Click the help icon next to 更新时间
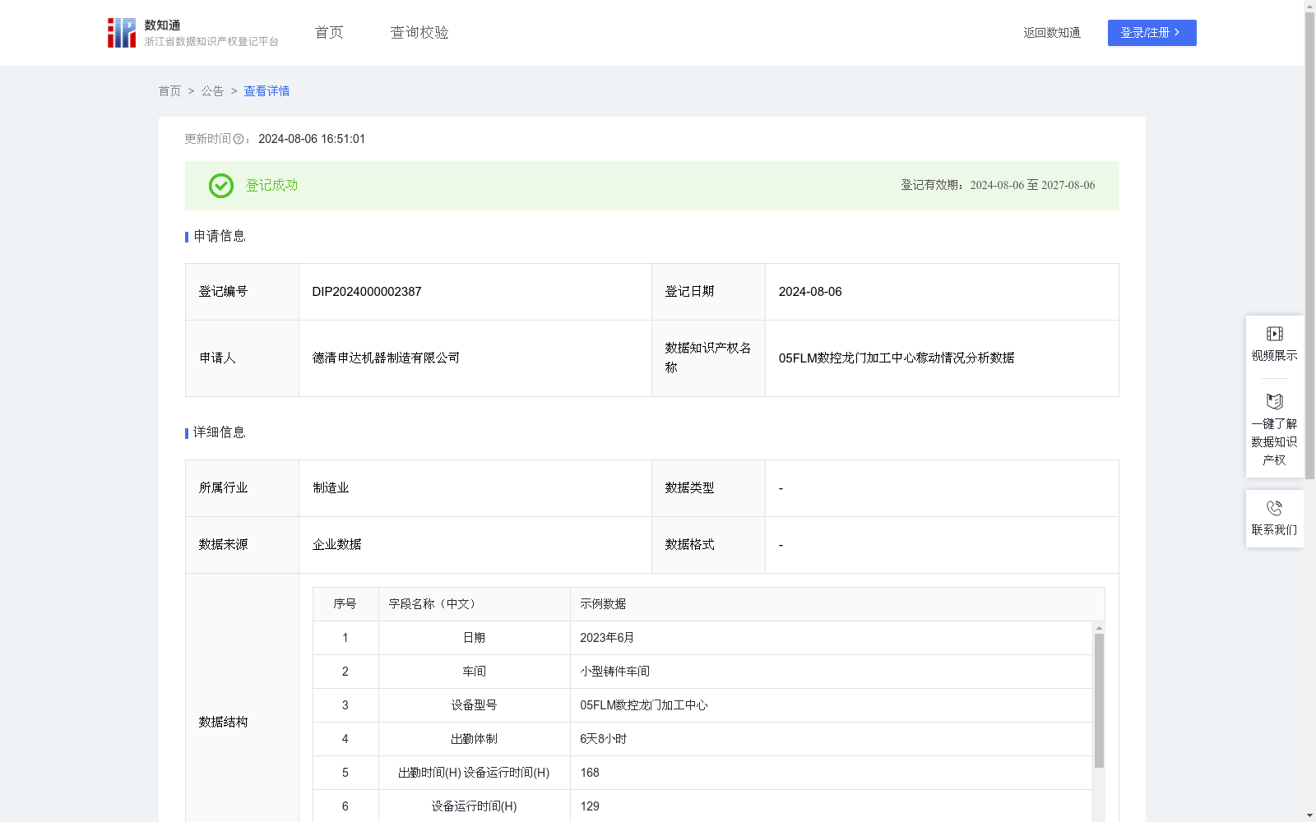This screenshot has height=822, width=1316. [239, 140]
